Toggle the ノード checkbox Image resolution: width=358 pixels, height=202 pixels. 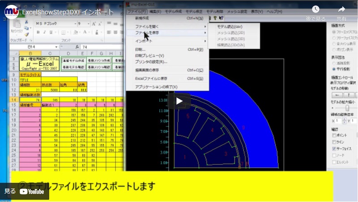[334, 156]
